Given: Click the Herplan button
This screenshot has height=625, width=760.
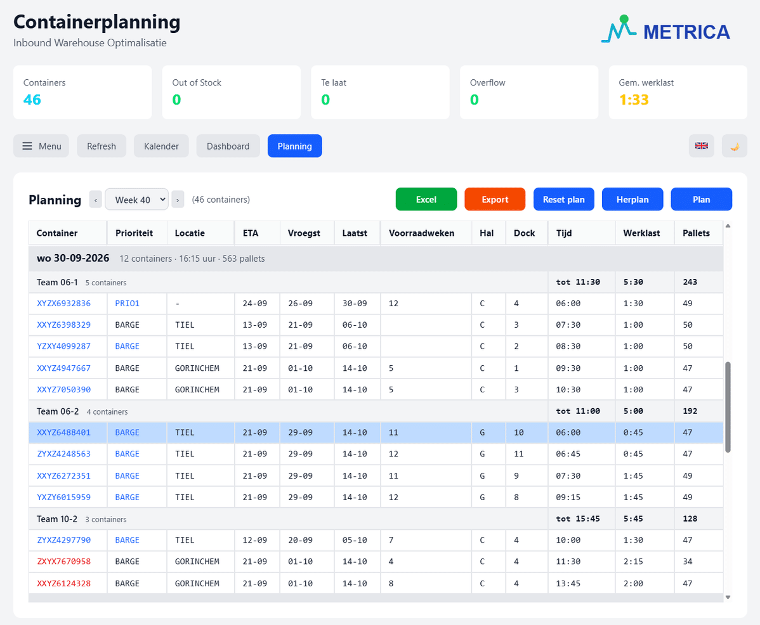Looking at the screenshot, I should coord(632,199).
